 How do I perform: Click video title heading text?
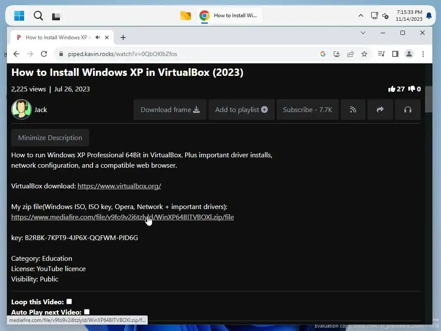point(127,72)
